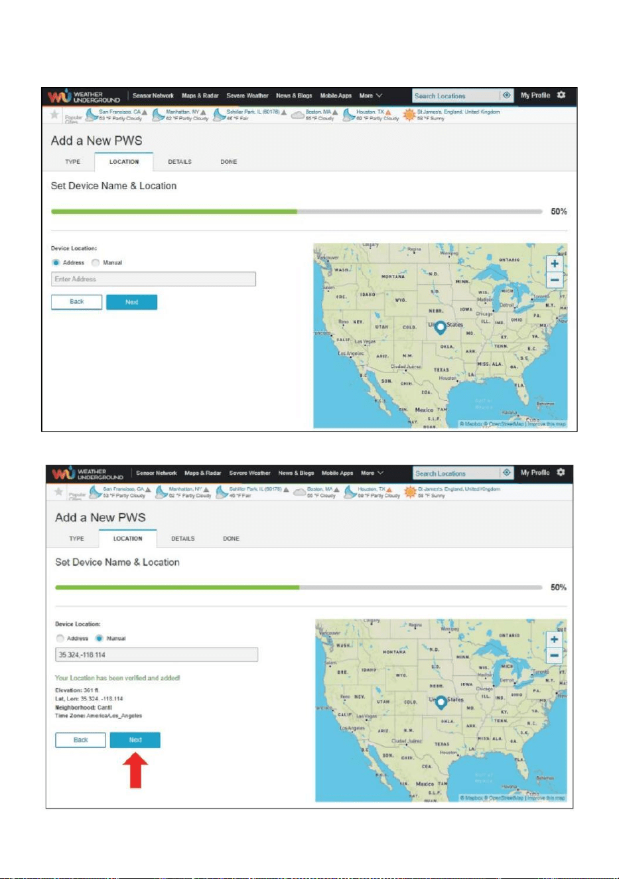The width and height of the screenshot is (619, 879).
Task: Click 50% progress bar in upper screenshot
Action: (297, 212)
